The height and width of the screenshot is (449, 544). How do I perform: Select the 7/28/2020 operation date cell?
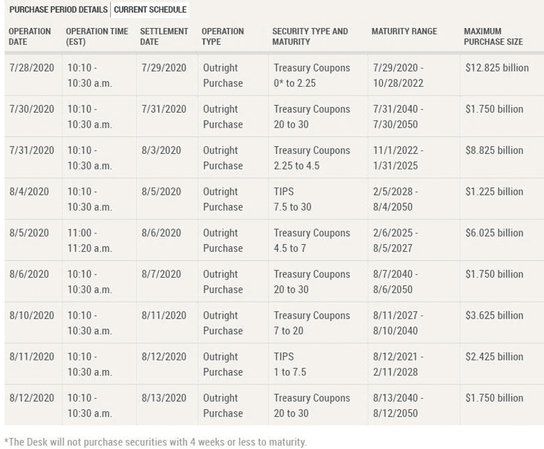click(31, 68)
